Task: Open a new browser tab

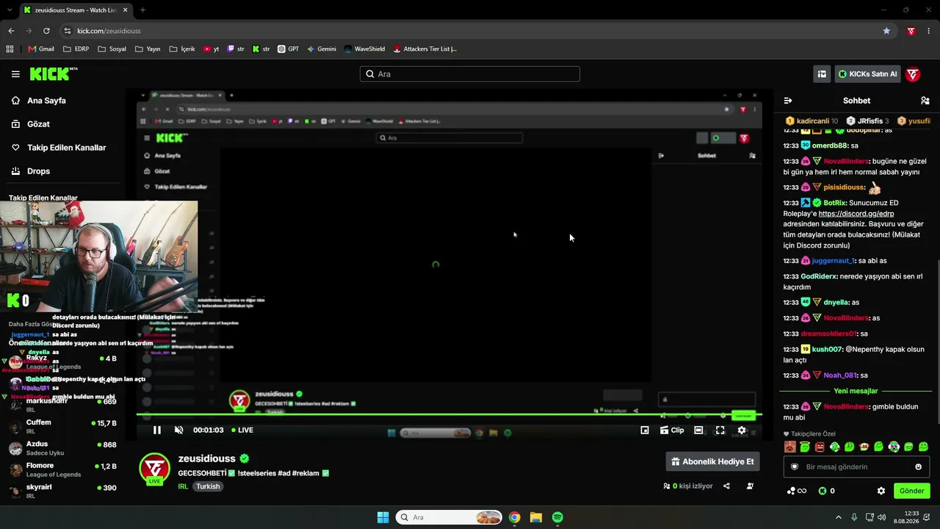Action: coord(142,10)
